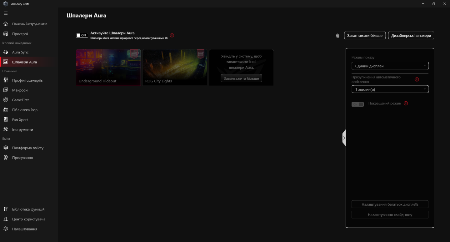Click the Інструменти wrench icon
Viewport: 450px width, 242px height.
(6, 129)
